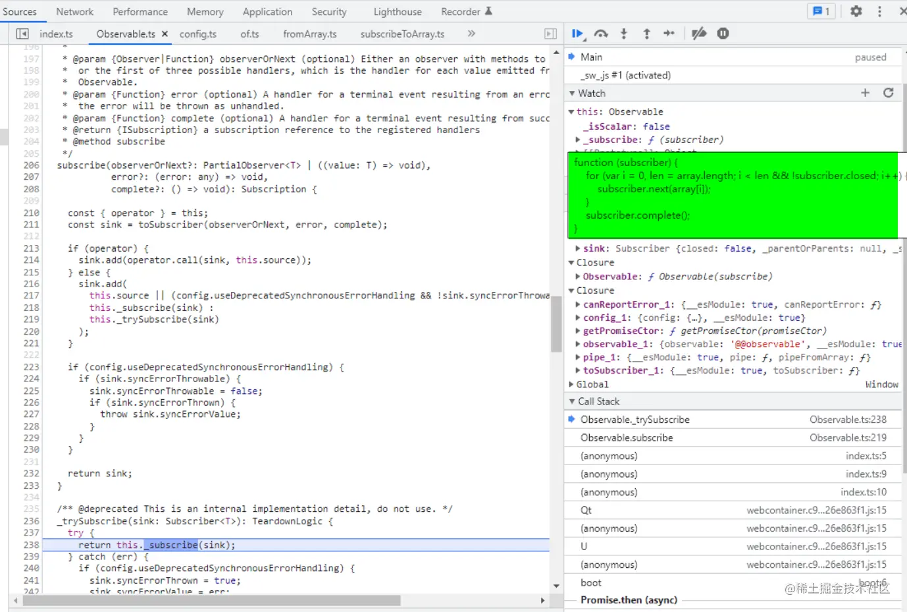Select the boot call stack frame
Screen dimensions: 907x612
coord(733,583)
